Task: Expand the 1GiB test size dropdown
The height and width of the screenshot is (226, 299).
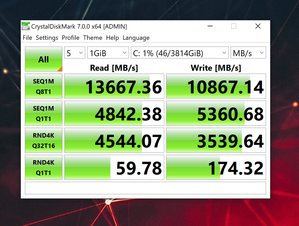Action: (108, 53)
